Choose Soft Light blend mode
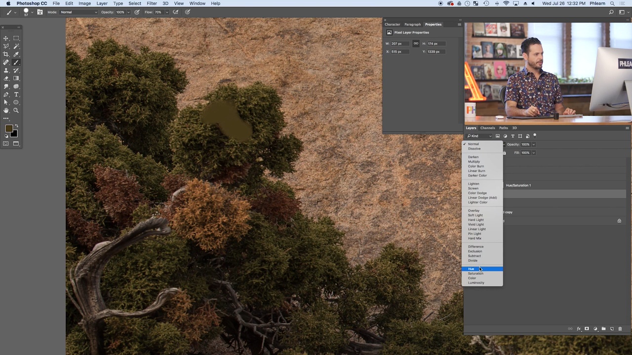The width and height of the screenshot is (632, 355). click(482, 215)
